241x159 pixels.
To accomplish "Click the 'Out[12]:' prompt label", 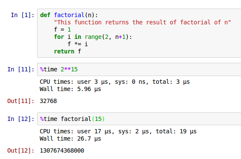I will click(x=21, y=150).
